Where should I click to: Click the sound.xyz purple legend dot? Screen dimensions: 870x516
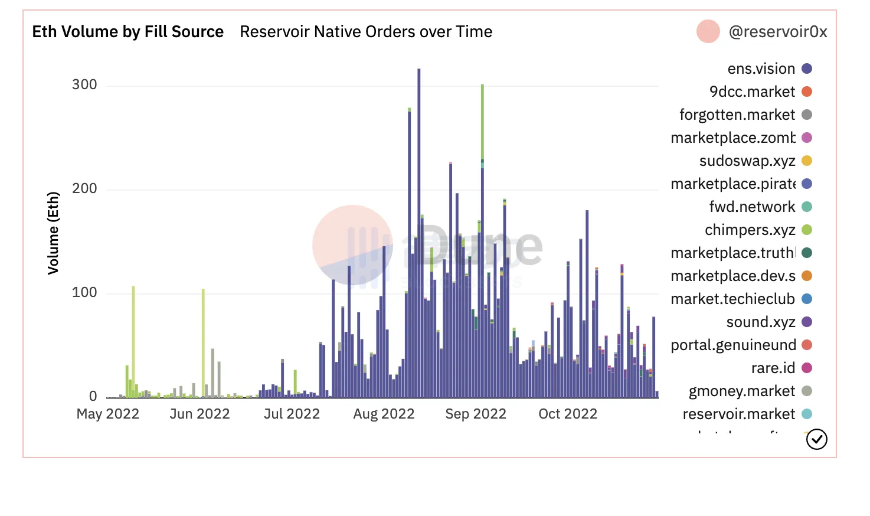tap(807, 322)
